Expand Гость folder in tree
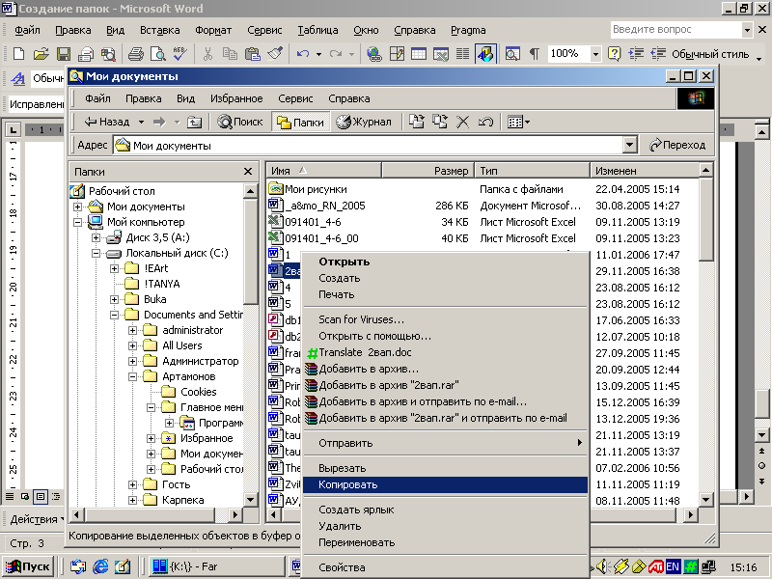The height and width of the screenshot is (579, 772). [132, 485]
